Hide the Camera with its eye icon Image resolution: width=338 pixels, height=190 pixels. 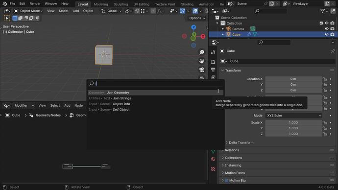[x=327, y=29]
